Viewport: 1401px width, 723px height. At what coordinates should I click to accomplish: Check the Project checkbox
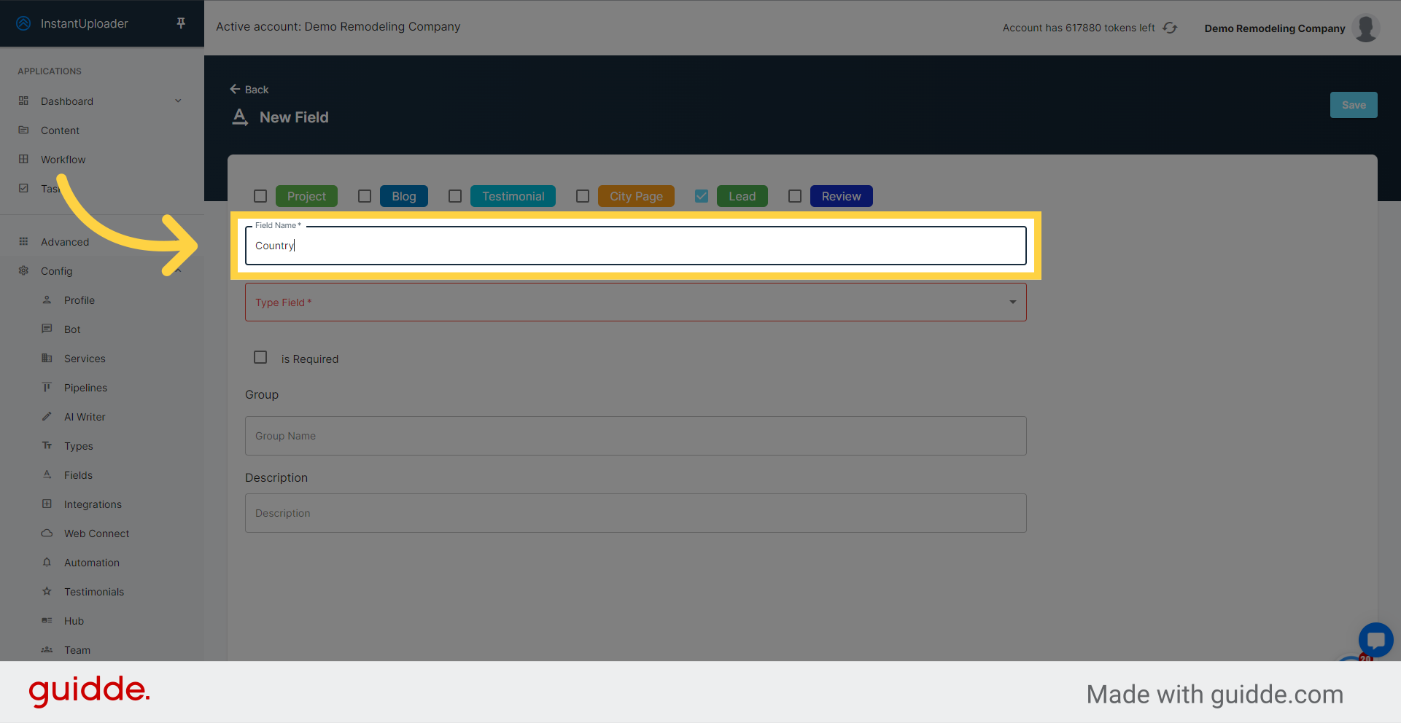260,196
